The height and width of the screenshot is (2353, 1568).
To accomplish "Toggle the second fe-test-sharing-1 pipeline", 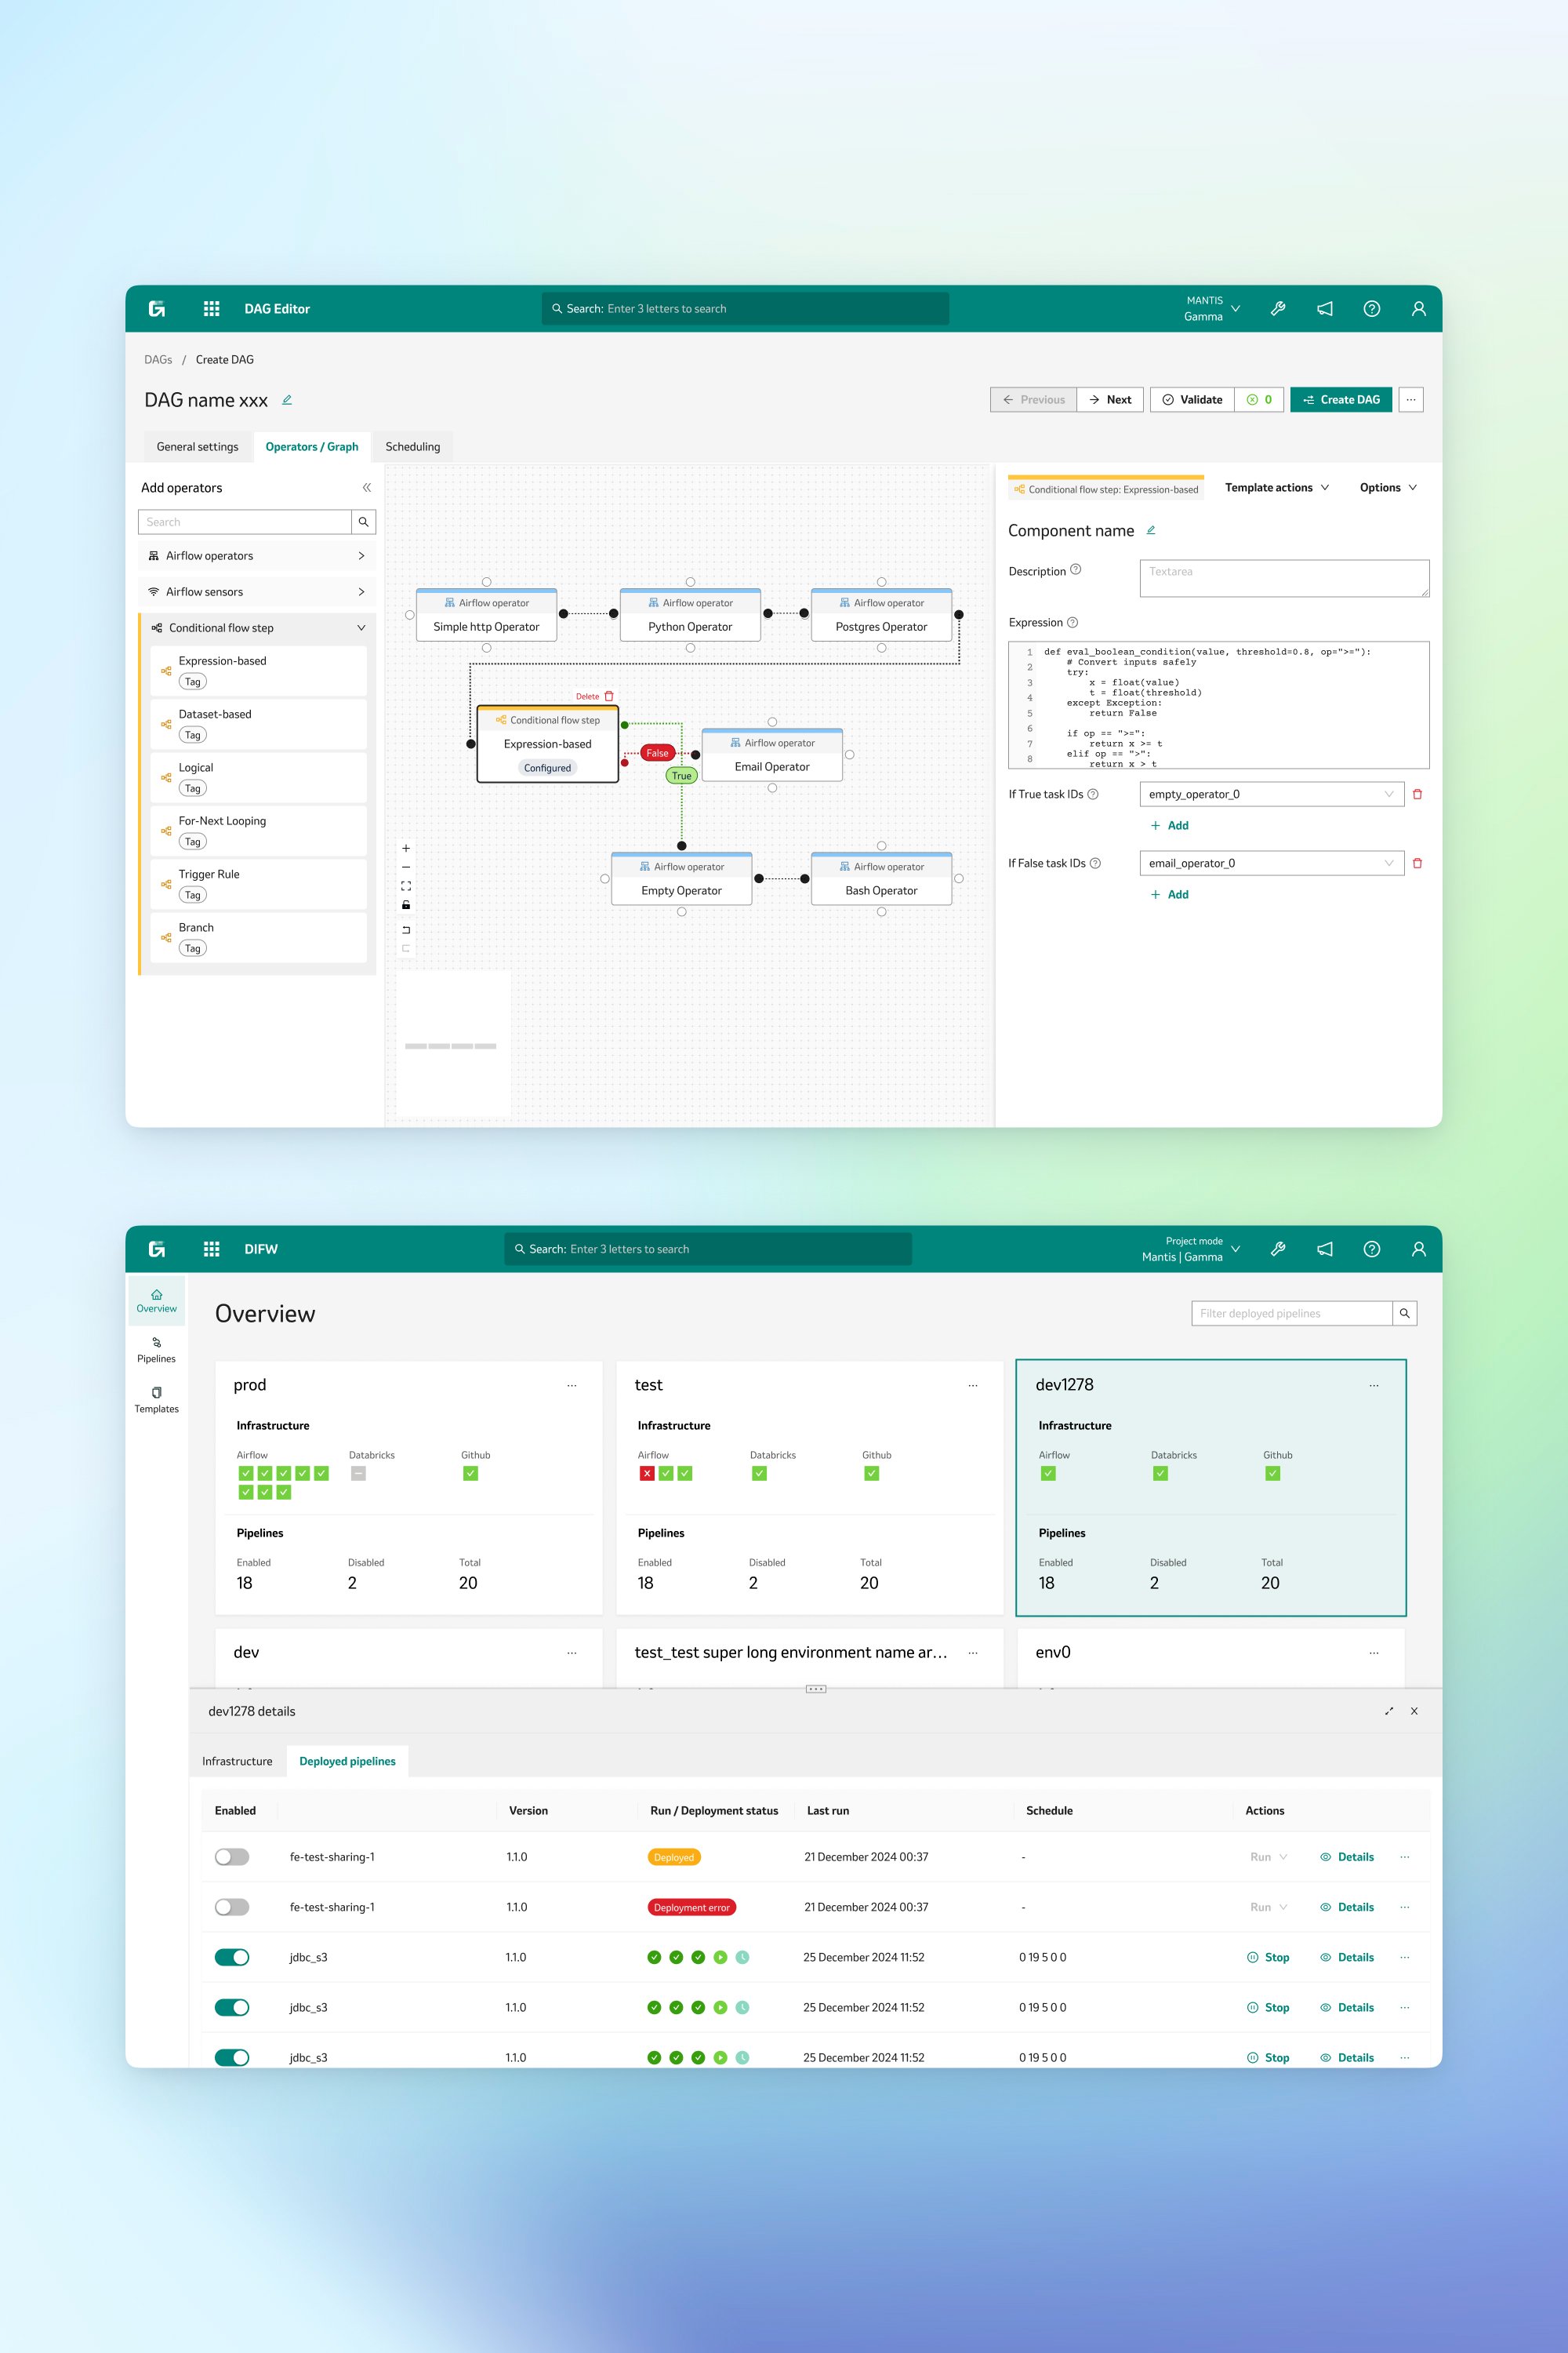I will pos(231,1907).
